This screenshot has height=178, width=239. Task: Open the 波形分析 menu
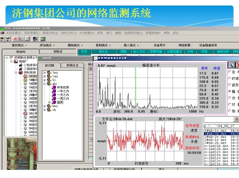69,33
